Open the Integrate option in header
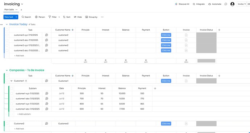 pos(199,4)
